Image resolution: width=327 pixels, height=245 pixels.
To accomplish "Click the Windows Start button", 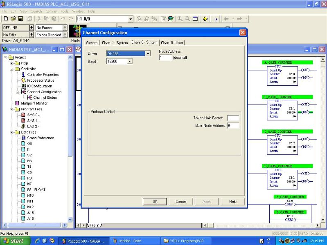I will point(15,241).
